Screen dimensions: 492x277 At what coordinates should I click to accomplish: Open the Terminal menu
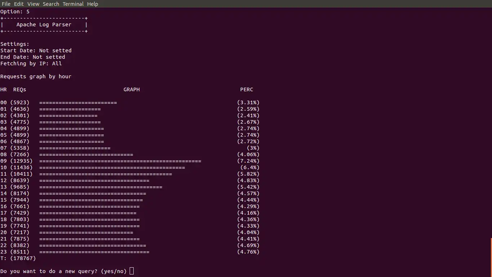(73, 4)
